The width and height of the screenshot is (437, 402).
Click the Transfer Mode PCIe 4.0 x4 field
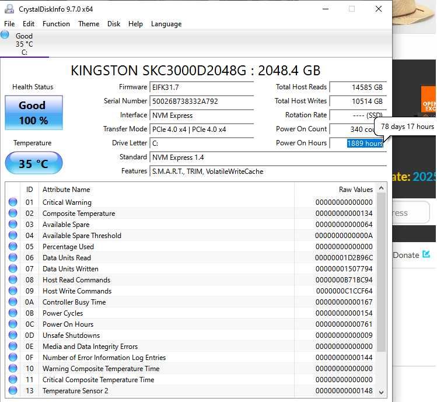201,130
